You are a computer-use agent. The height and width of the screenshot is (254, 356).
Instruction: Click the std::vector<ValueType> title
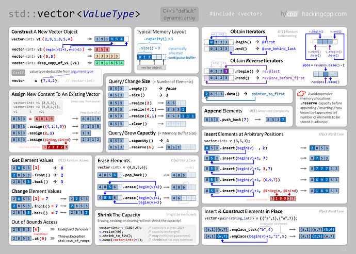74,14
